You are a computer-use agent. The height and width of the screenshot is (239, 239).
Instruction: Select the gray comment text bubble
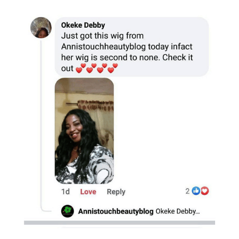(132, 47)
